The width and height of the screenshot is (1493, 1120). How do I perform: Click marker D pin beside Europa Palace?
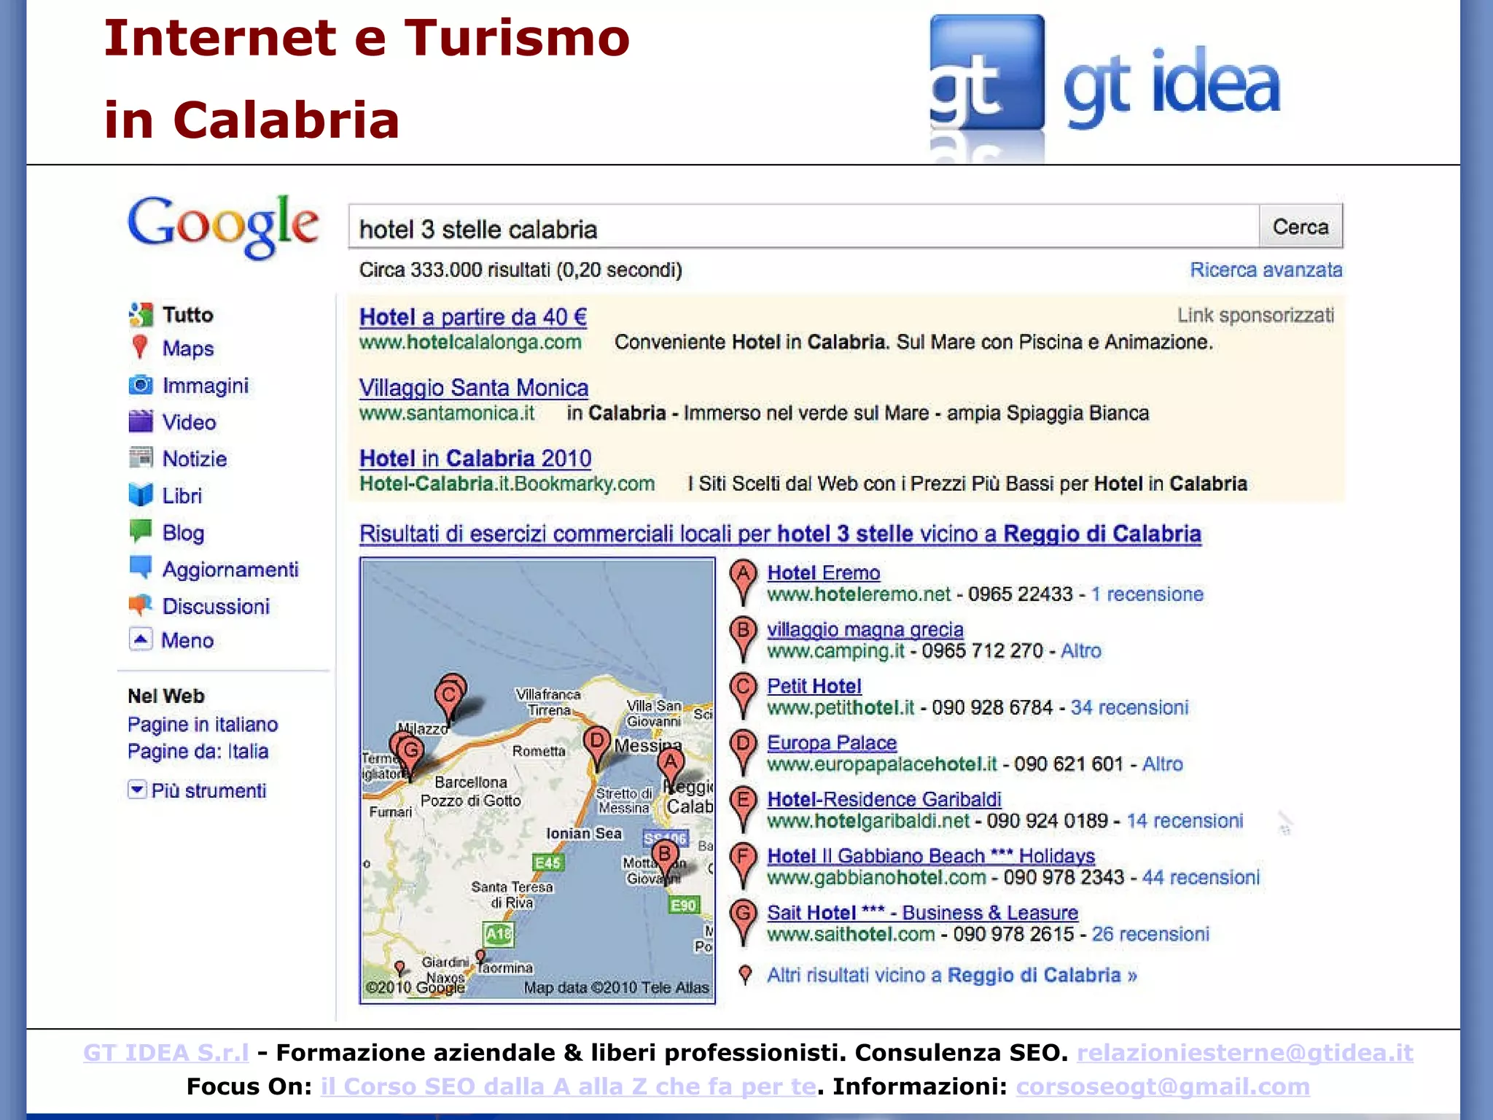[744, 753]
